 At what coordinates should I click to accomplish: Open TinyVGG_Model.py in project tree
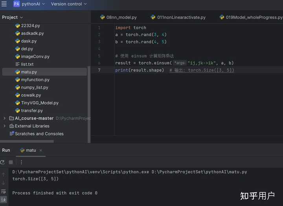tap(40, 103)
